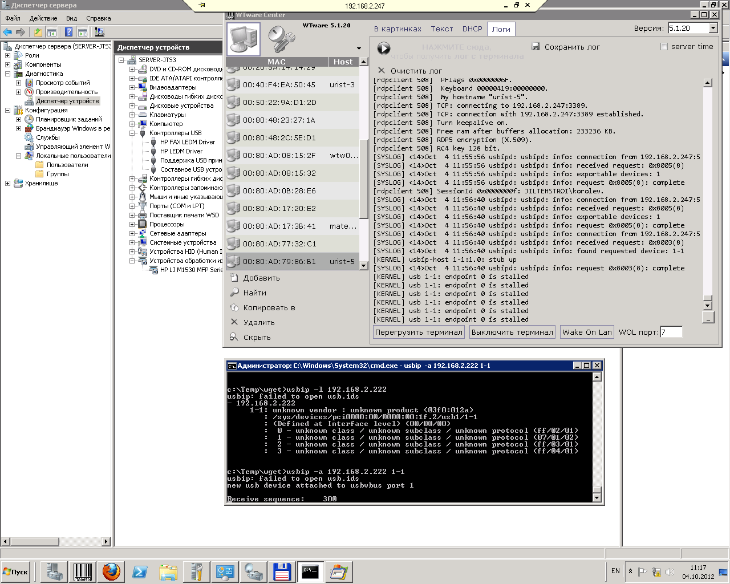
Task: Enable the server time checkbox
Action: (663, 46)
